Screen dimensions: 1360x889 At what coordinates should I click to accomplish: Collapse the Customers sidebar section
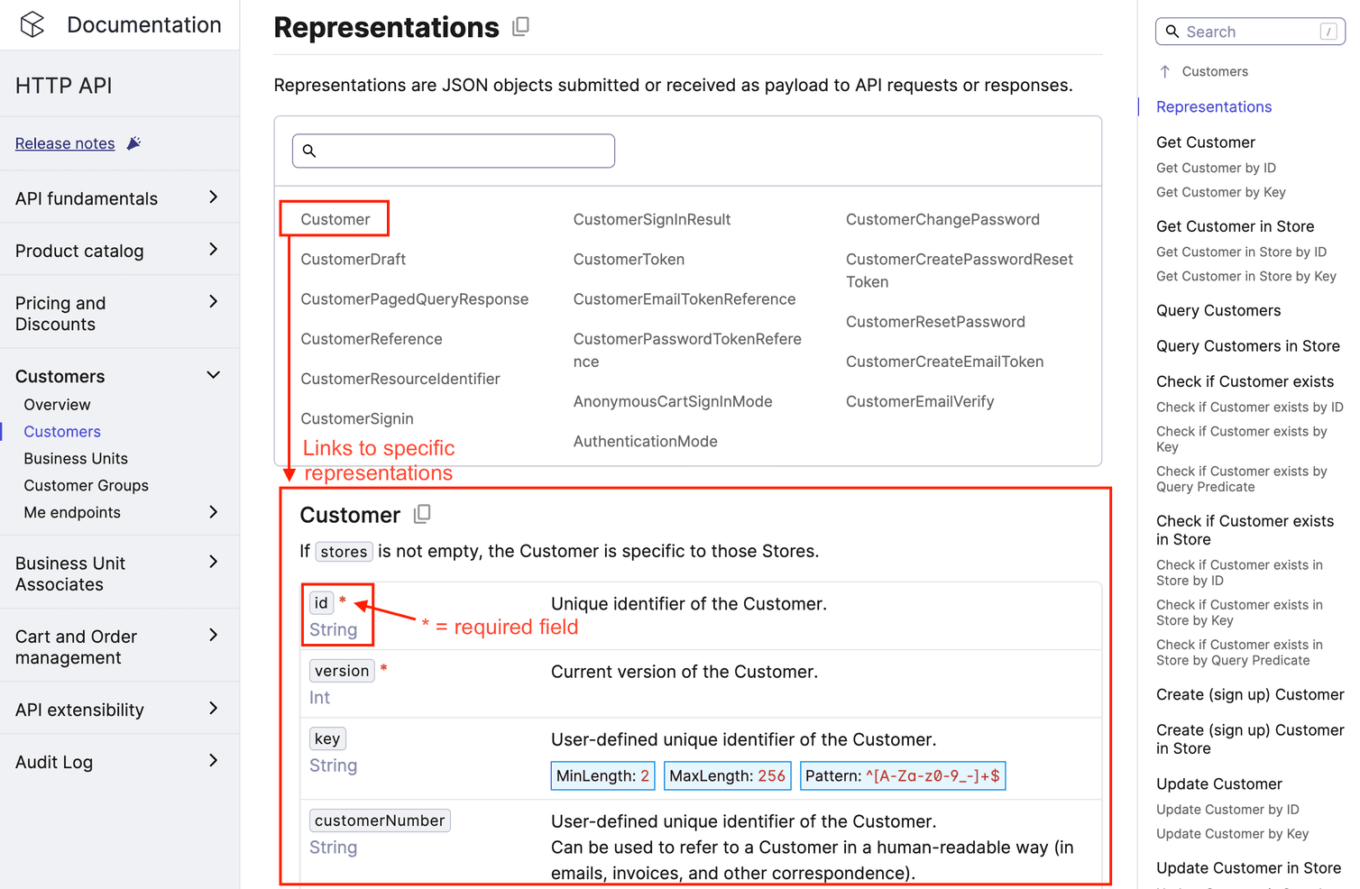214,374
